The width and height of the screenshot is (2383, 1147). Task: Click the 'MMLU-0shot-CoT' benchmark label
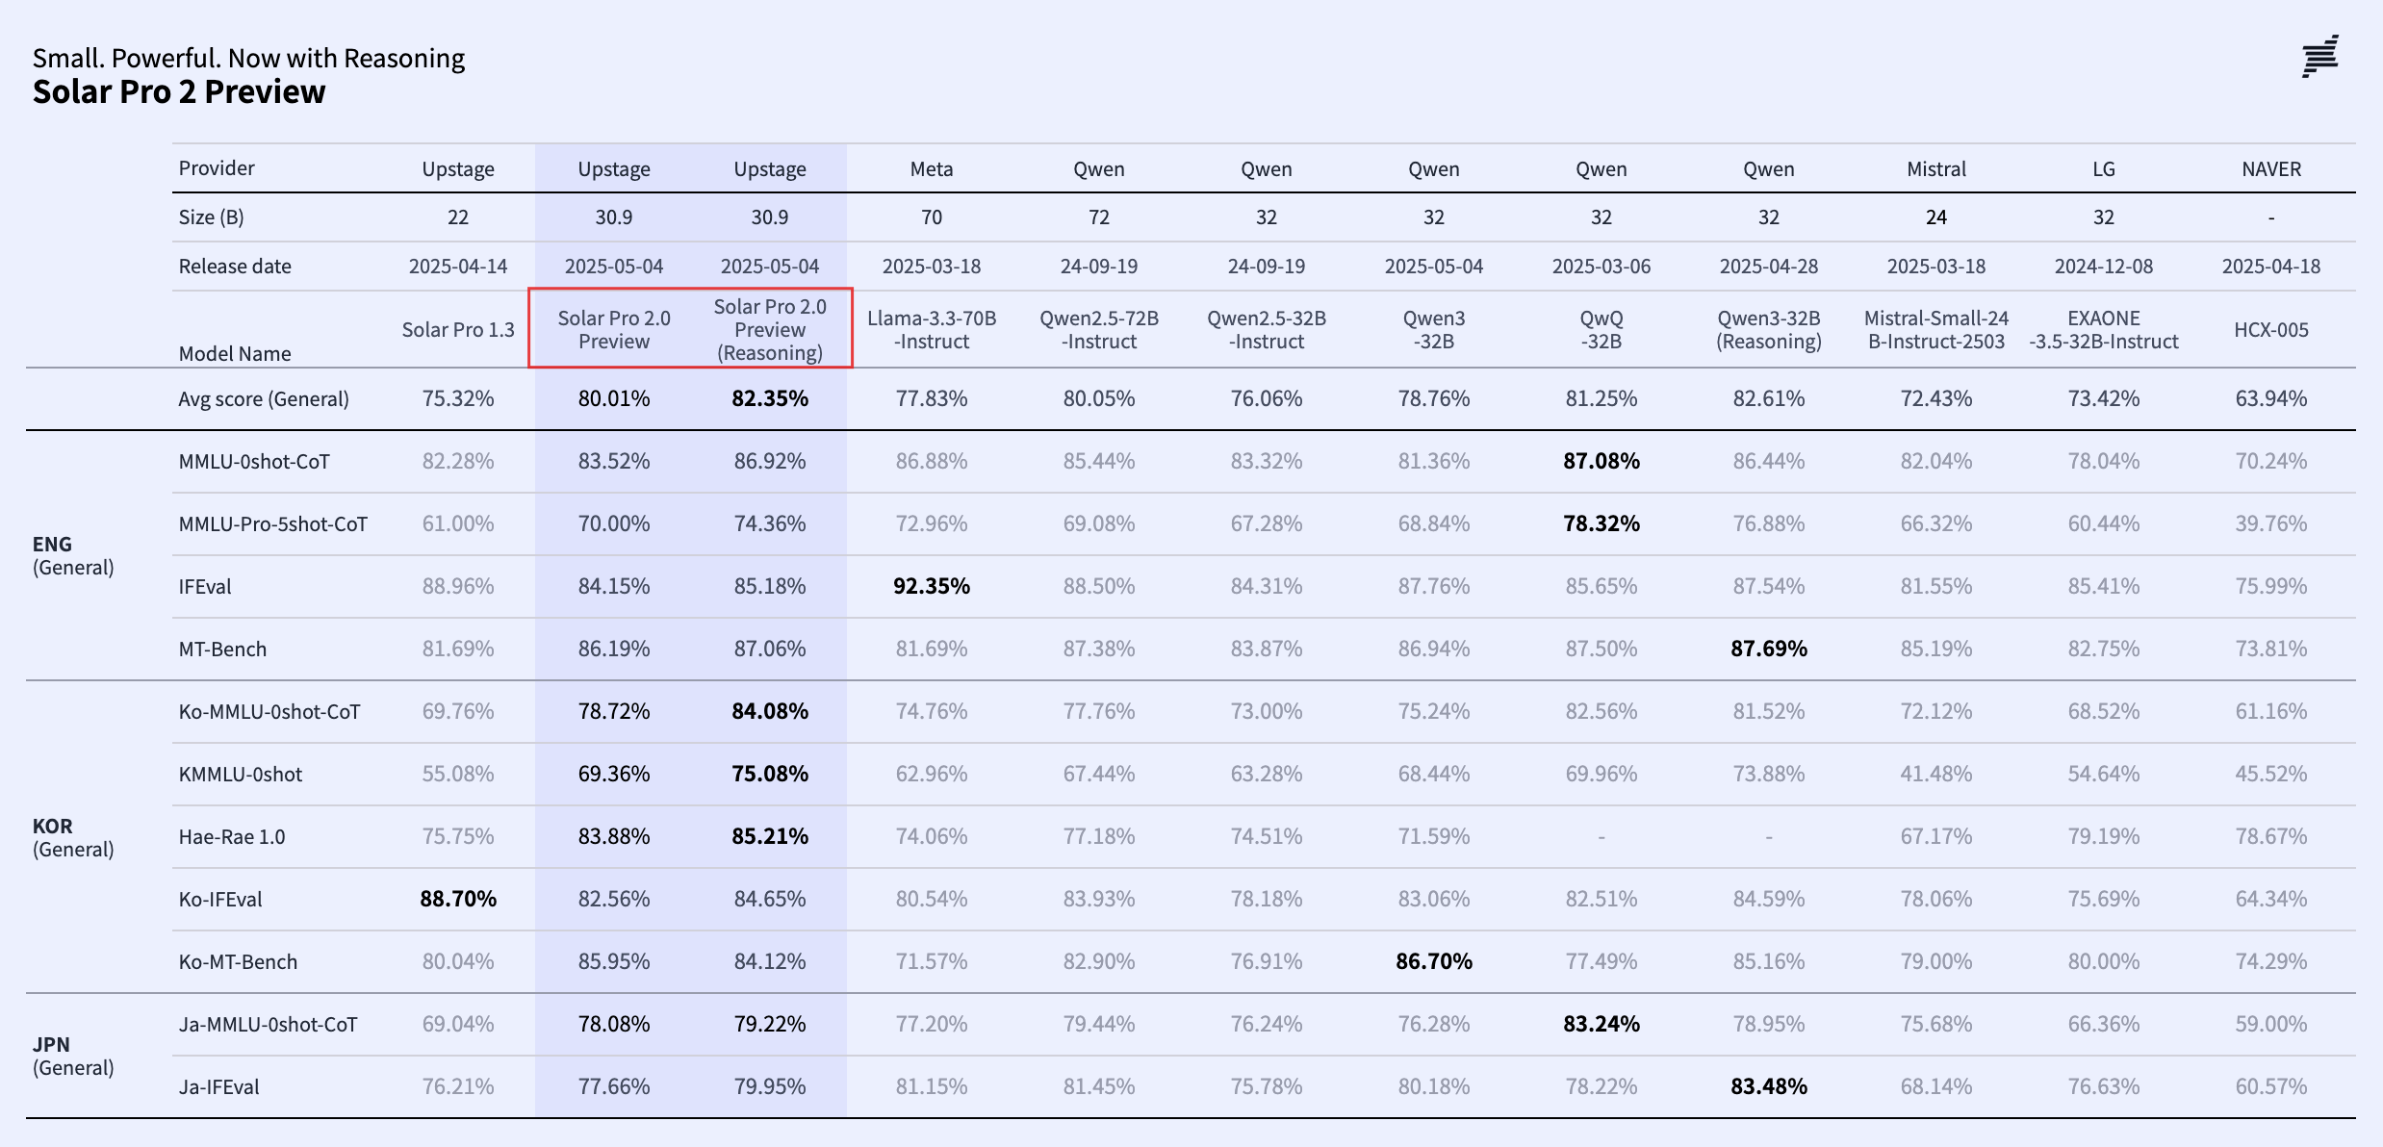tap(254, 462)
